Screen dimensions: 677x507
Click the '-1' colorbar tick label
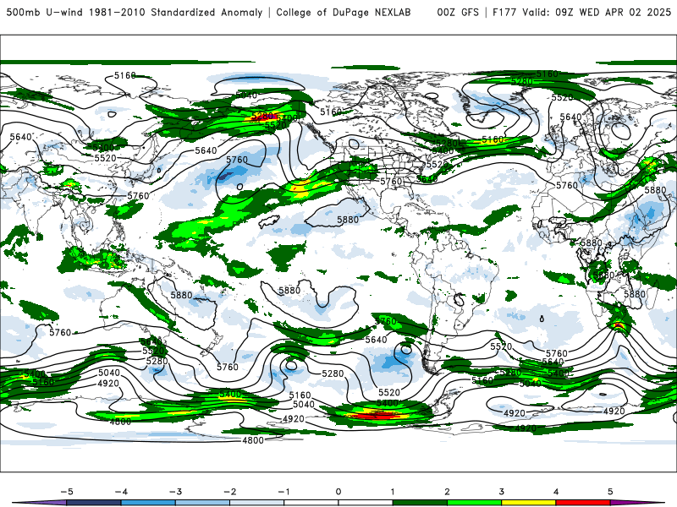283,492
